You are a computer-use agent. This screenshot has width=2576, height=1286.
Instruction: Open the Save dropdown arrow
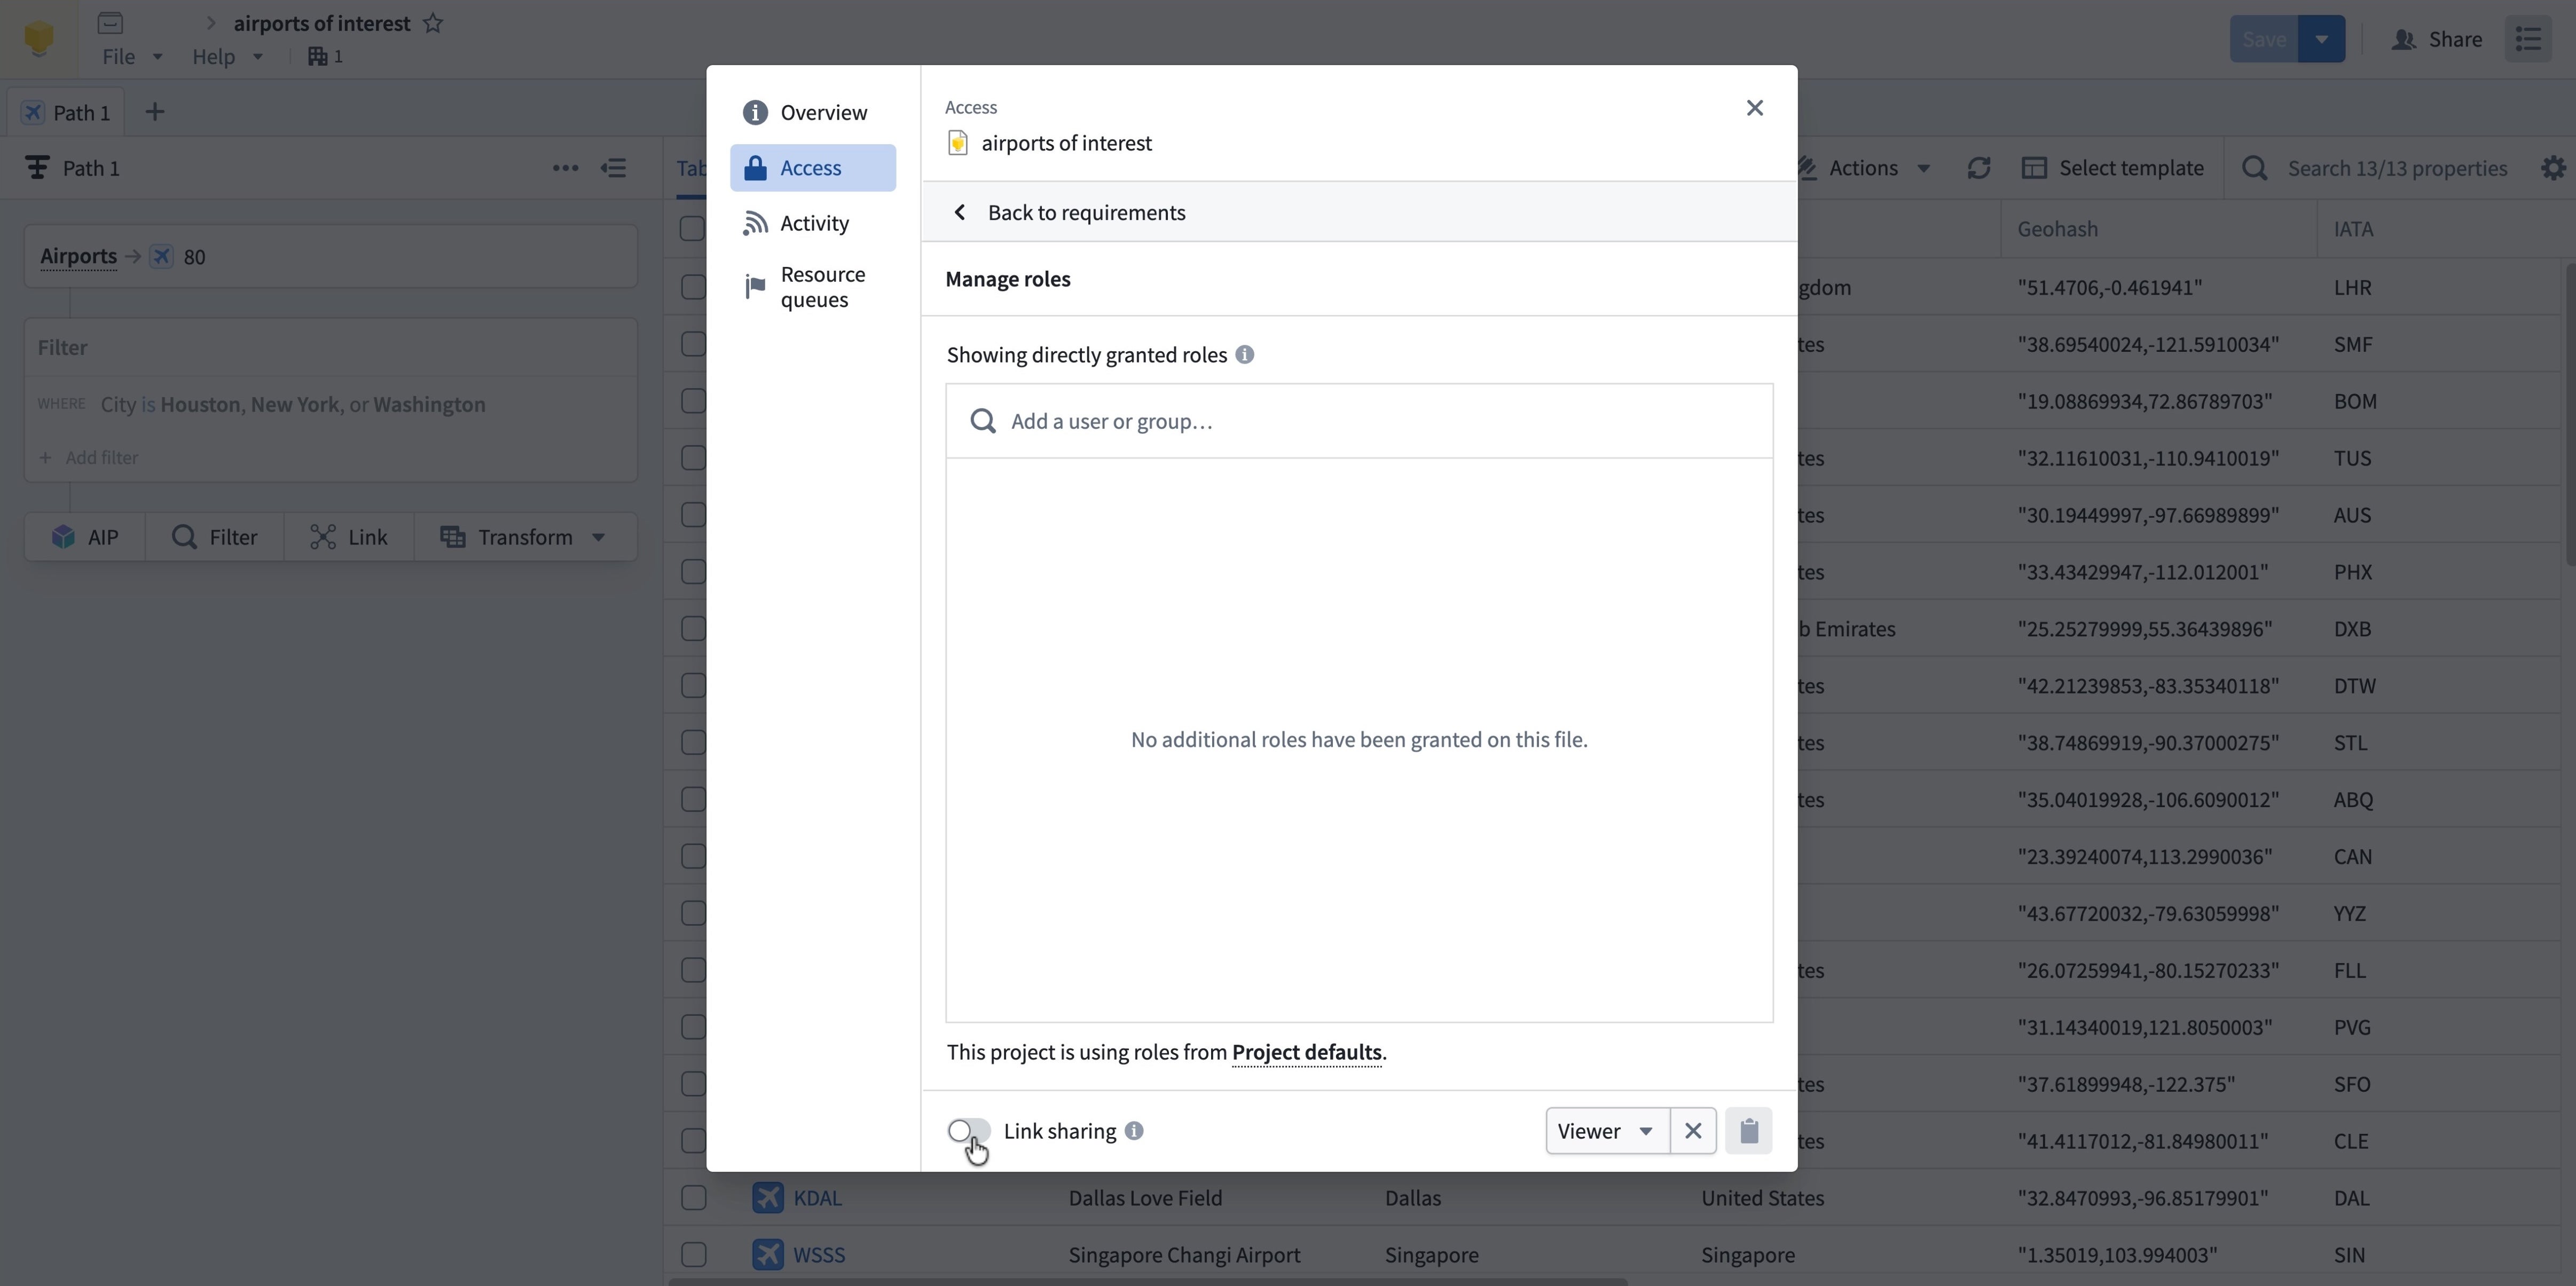2322,38
